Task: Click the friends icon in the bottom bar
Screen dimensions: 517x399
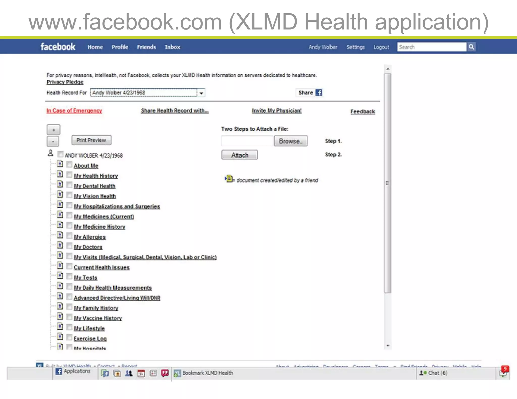Action: [129, 373]
